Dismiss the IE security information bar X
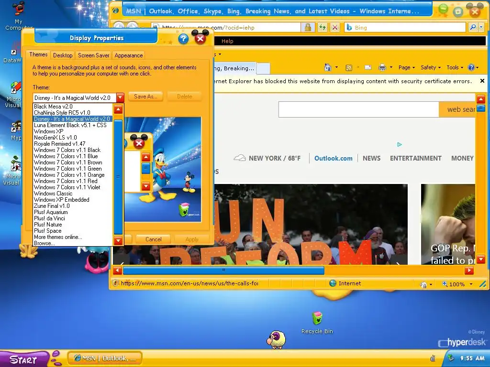Image resolution: width=490 pixels, height=367 pixels. click(482, 81)
